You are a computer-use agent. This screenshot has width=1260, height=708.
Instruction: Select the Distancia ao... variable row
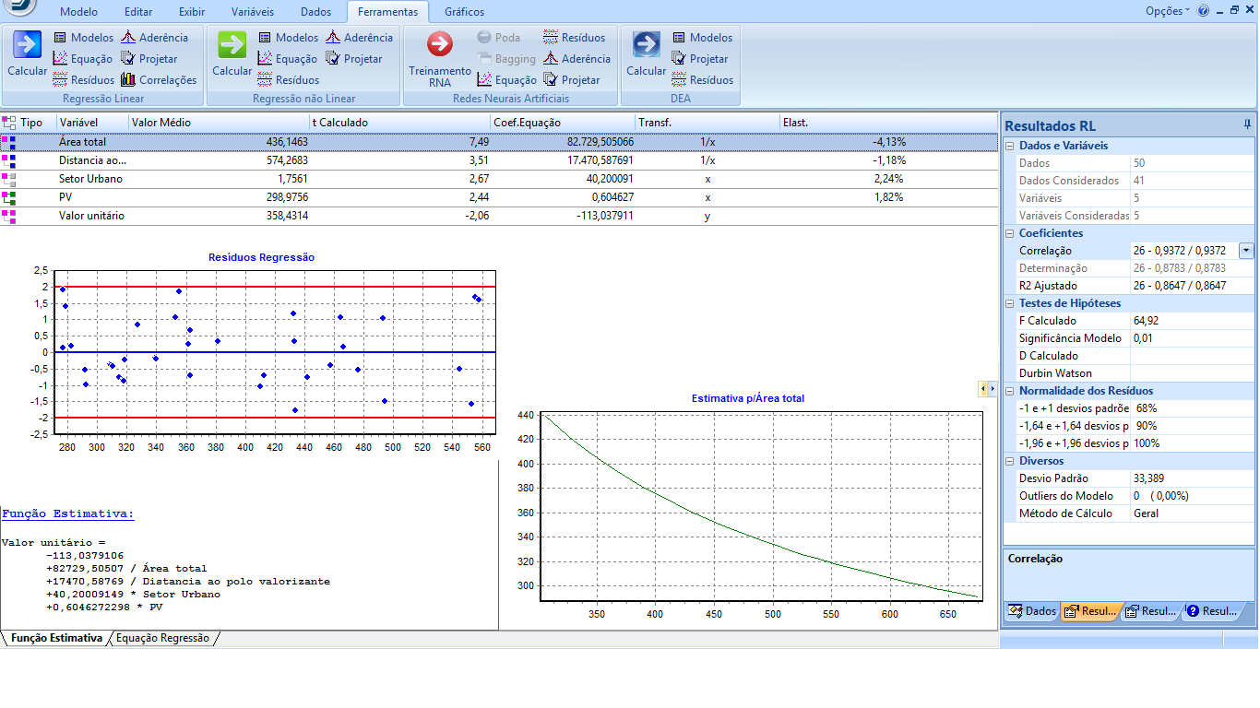pyautogui.click(x=499, y=160)
